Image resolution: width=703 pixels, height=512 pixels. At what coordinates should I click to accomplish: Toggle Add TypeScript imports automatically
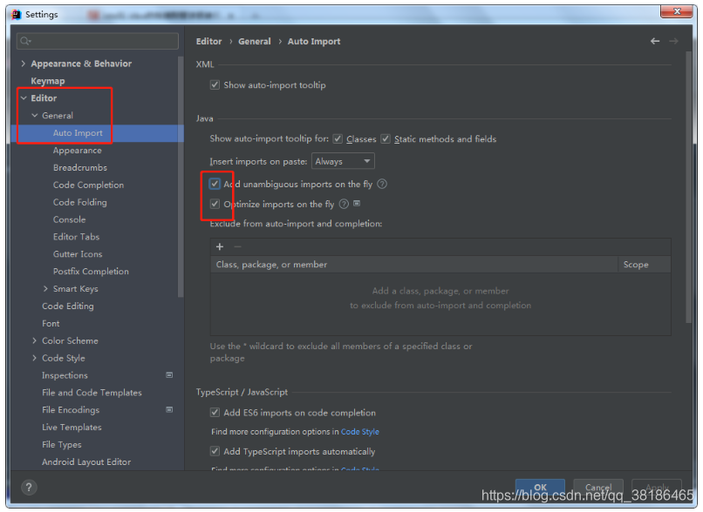click(215, 451)
